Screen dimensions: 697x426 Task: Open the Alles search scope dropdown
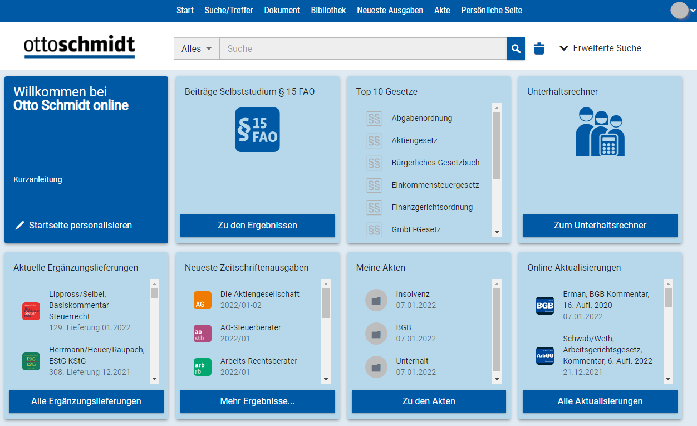[197, 48]
